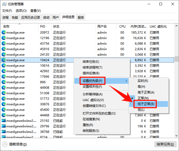Choose 在线搜索(N) menu entry
Image resolution: width=179 pixels, height=151 pixels.
click(x=102, y=119)
